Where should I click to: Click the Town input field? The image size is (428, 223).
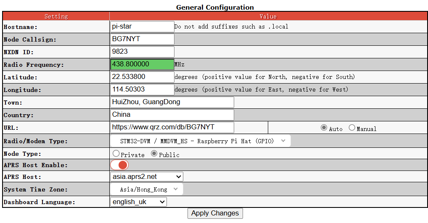click(x=172, y=102)
